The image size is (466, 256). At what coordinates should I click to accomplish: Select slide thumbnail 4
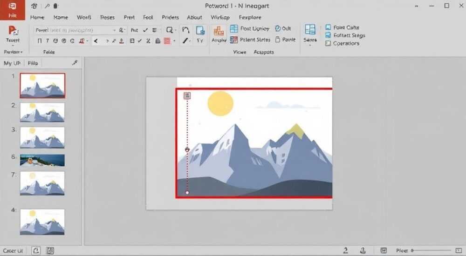[x=42, y=222]
